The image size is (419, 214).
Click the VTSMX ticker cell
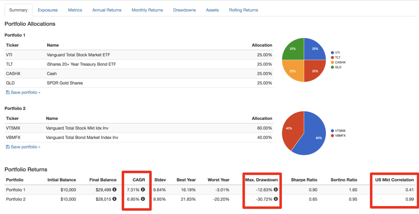tap(13, 128)
